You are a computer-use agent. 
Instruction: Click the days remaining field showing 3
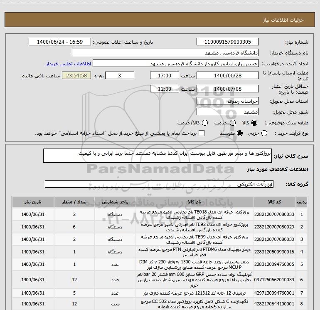pos(120,75)
